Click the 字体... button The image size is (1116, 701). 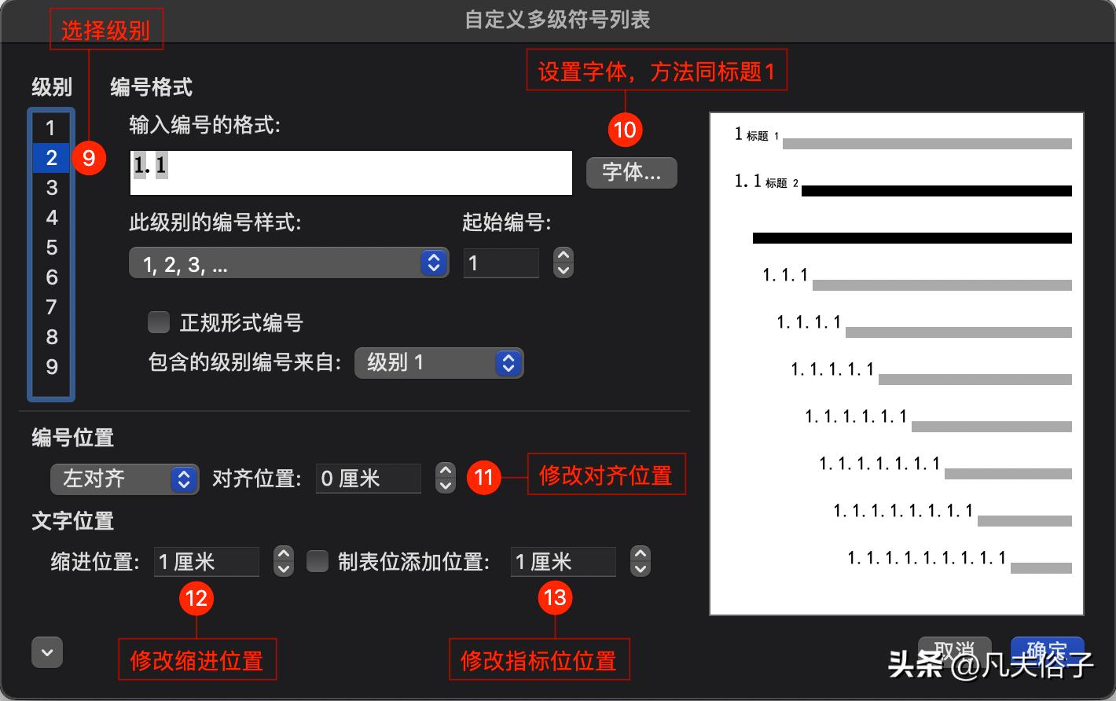(631, 172)
